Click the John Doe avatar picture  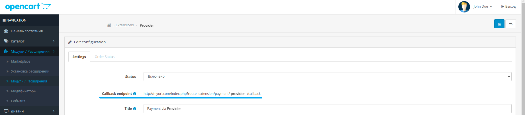pyautogui.click(x=464, y=7)
